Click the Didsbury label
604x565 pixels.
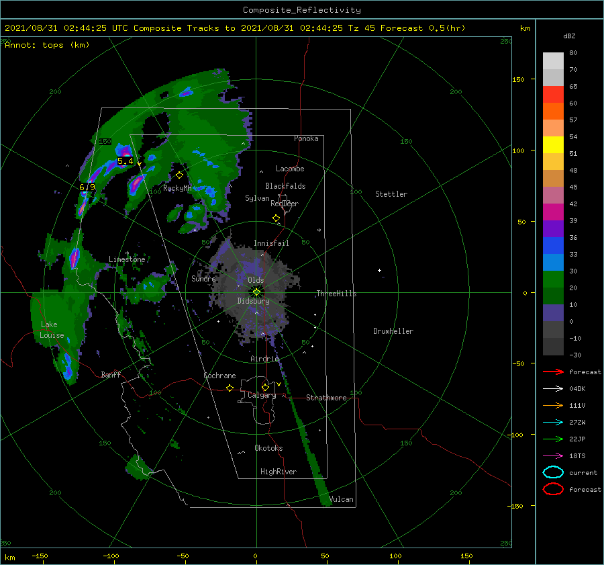(x=253, y=301)
